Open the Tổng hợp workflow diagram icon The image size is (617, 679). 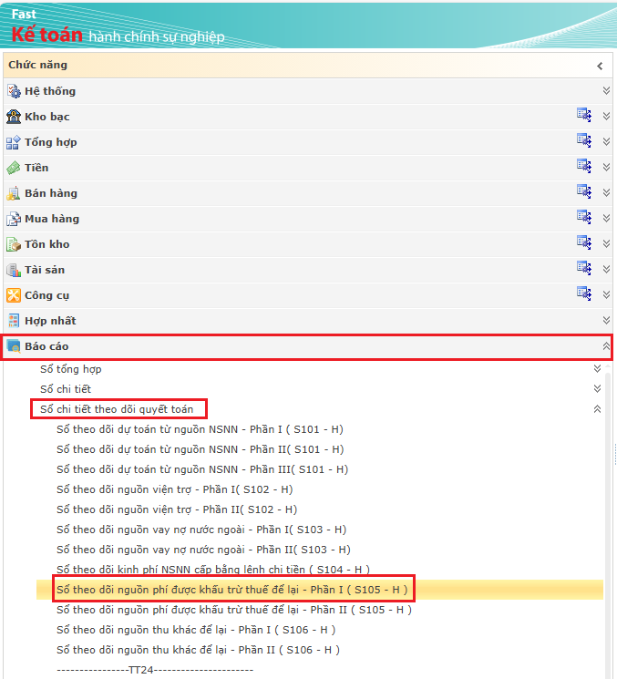click(584, 140)
